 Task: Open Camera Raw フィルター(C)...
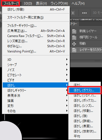[36, 36]
